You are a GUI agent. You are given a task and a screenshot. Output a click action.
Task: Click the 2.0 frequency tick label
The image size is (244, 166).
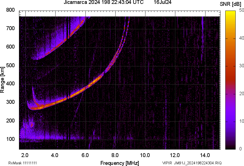pyautogui.click(x=25, y=155)
